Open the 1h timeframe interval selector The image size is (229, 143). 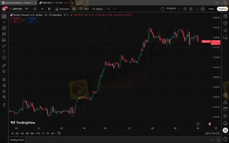point(42,9)
